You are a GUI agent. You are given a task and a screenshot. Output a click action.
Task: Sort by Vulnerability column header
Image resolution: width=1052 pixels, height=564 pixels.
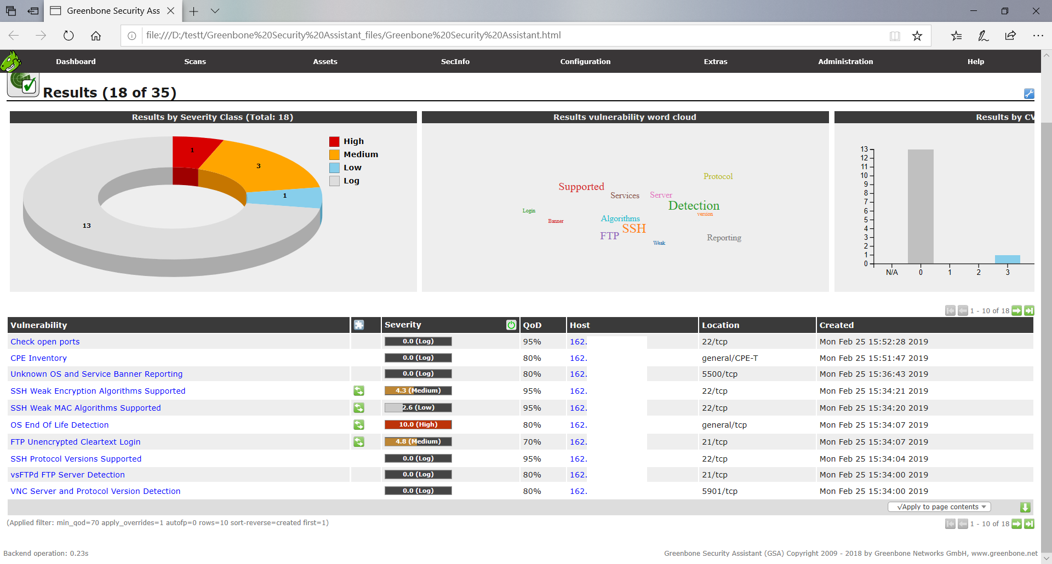39,325
